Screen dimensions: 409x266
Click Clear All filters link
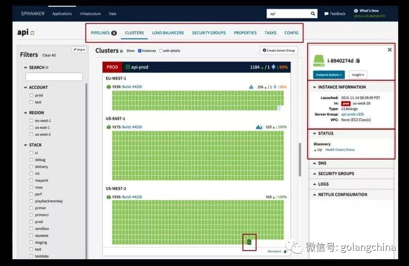[49, 55]
